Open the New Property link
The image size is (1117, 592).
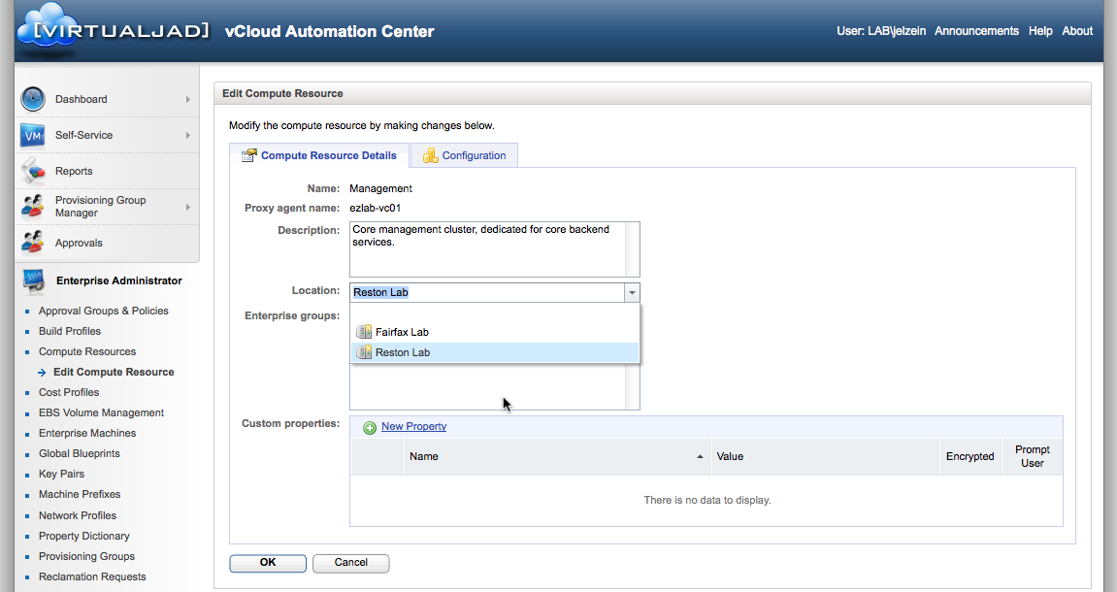click(413, 427)
